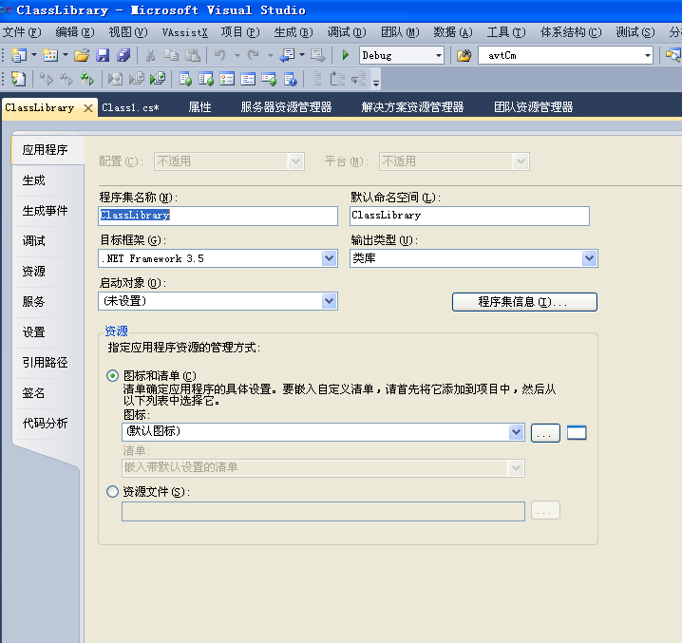Switch to the Class1.cs* tab
This screenshot has height=643, width=682.
(130, 107)
